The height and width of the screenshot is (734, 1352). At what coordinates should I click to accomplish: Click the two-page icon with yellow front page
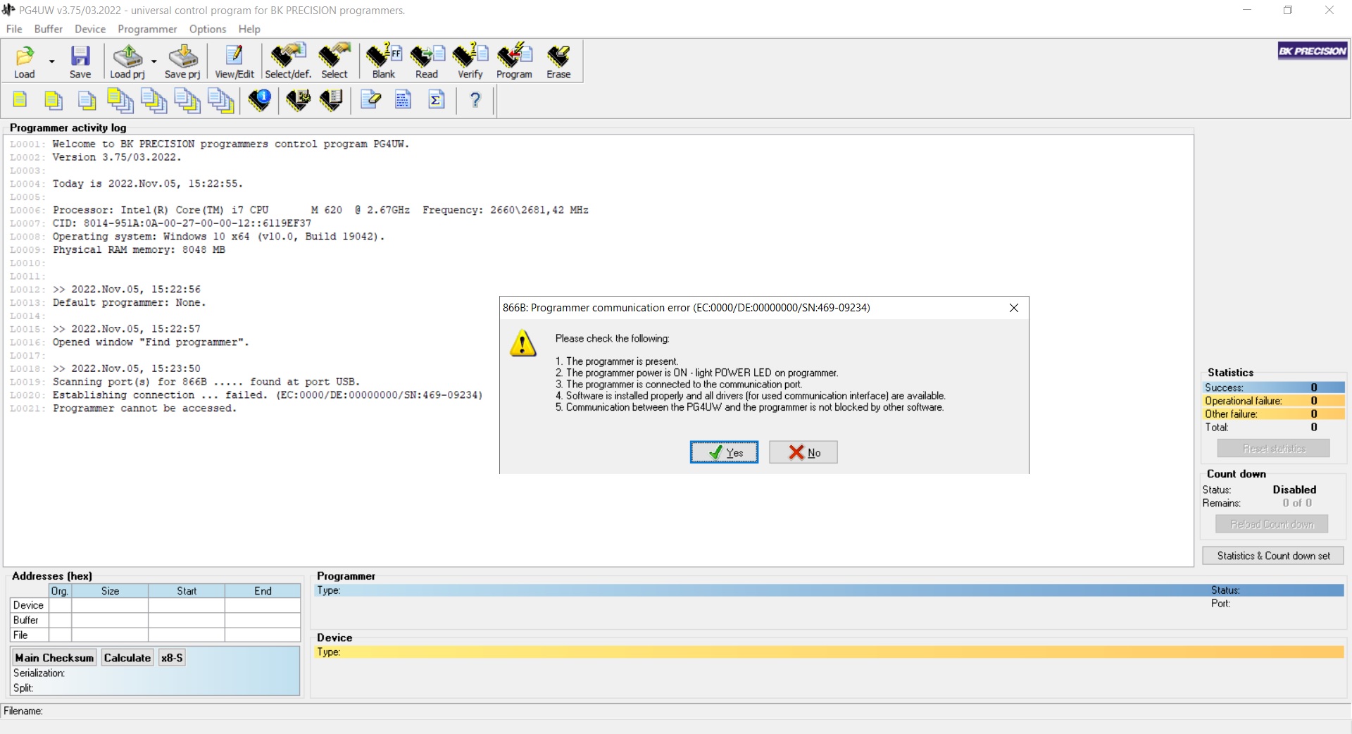pyautogui.click(x=54, y=100)
